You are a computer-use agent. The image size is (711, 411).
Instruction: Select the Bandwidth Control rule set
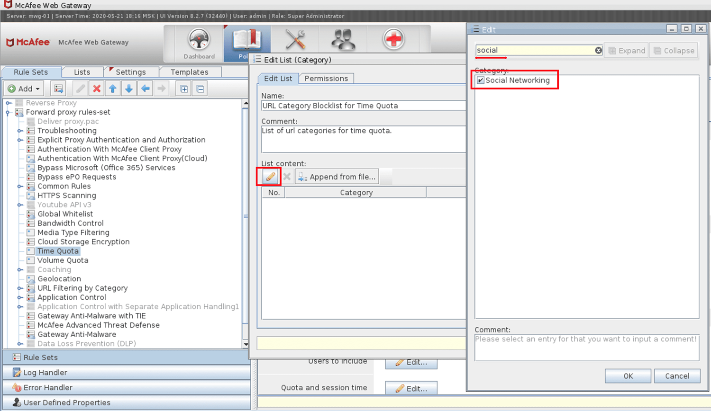tap(71, 223)
